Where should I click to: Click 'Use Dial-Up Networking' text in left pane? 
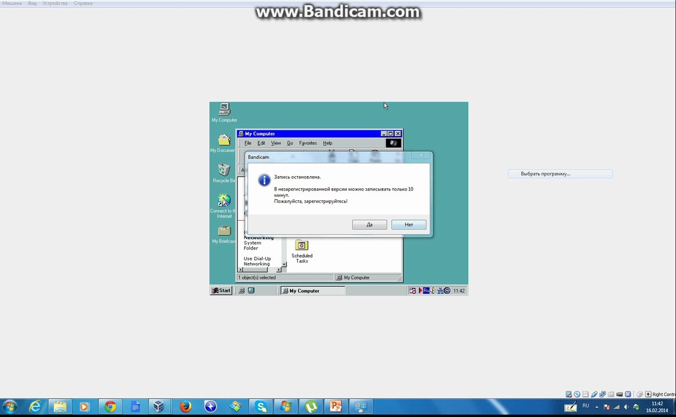click(257, 261)
